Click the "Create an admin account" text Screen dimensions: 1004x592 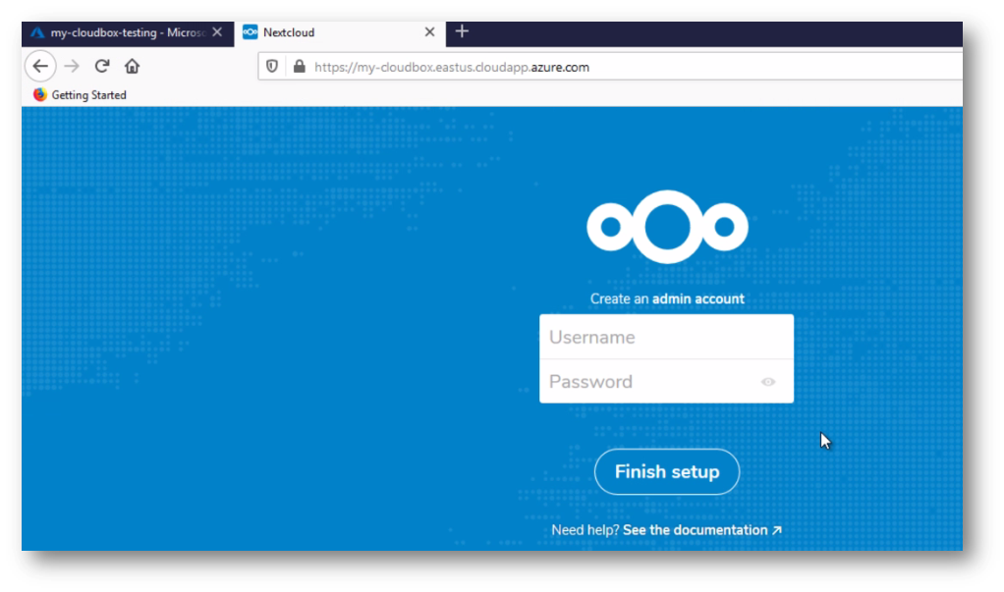coord(667,298)
